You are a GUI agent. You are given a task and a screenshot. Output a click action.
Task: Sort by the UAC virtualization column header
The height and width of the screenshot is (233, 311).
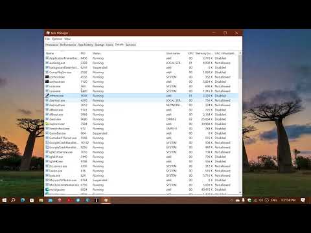click(226, 53)
